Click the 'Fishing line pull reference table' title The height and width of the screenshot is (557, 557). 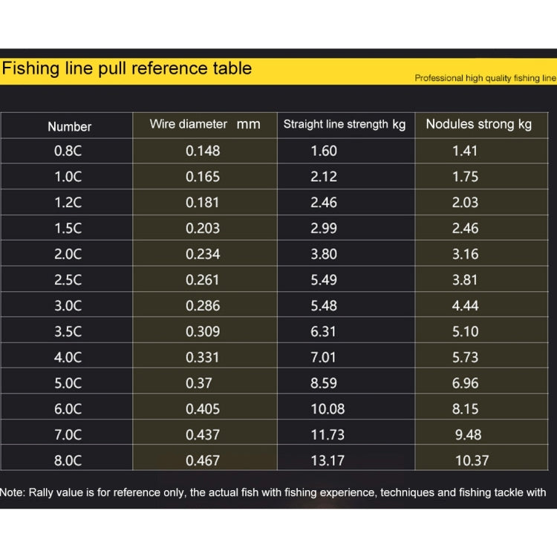(127, 68)
